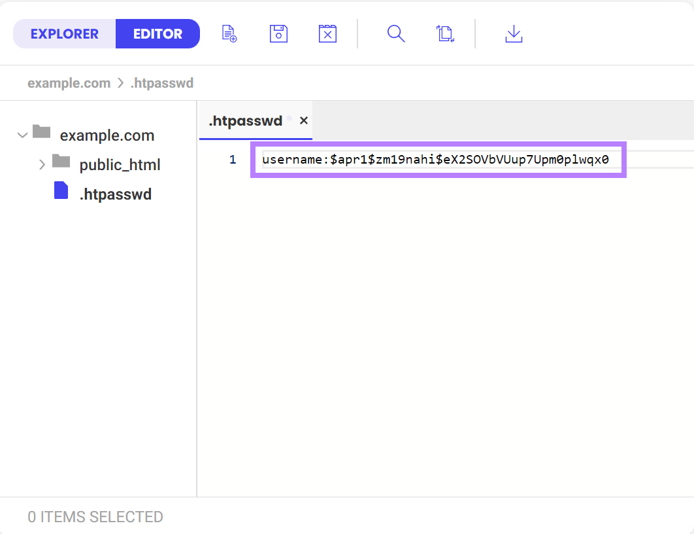Click the public_html folder icon
Viewport: 694px width, 534px height.
pyautogui.click(x=61, y=161)
